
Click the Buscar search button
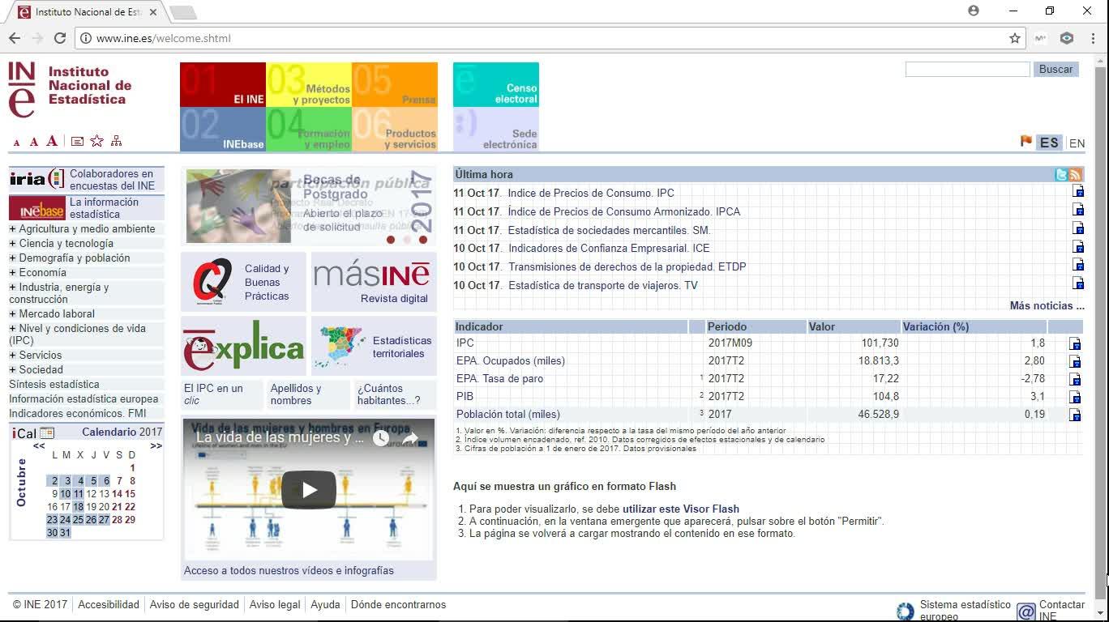pos(1055,70)
